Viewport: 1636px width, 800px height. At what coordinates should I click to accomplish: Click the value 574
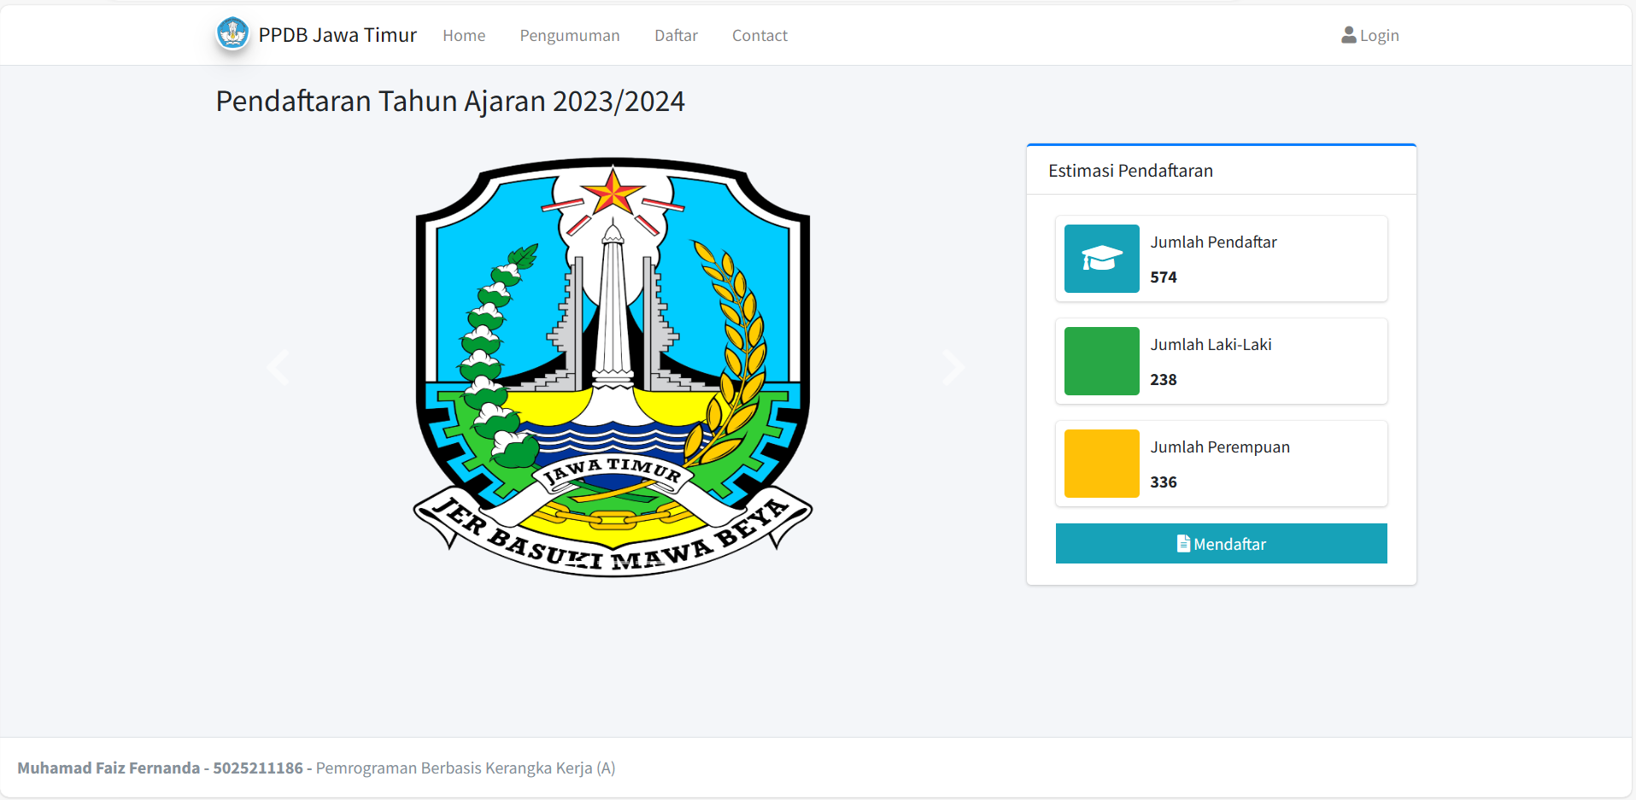1164,277
